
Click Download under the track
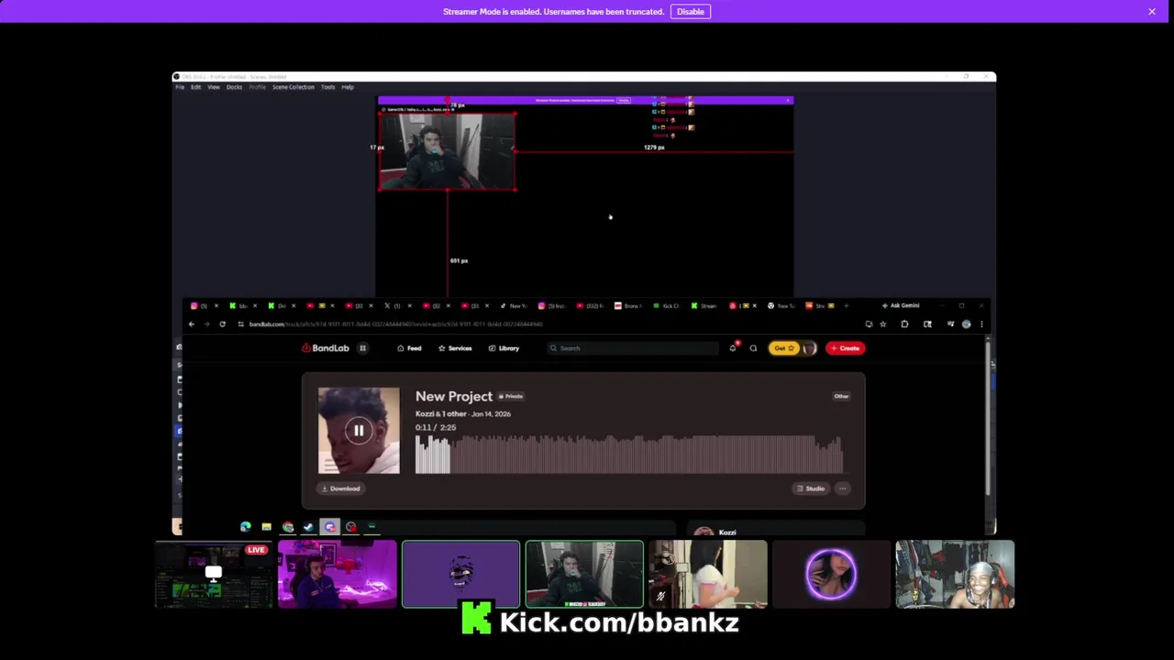pos(340,489)
